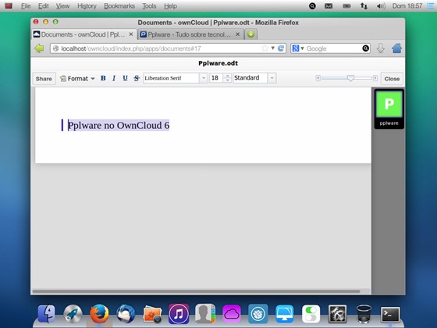Click the search magnifier in the search box
This screenshot has height=328, width=437.
point(366,48)
